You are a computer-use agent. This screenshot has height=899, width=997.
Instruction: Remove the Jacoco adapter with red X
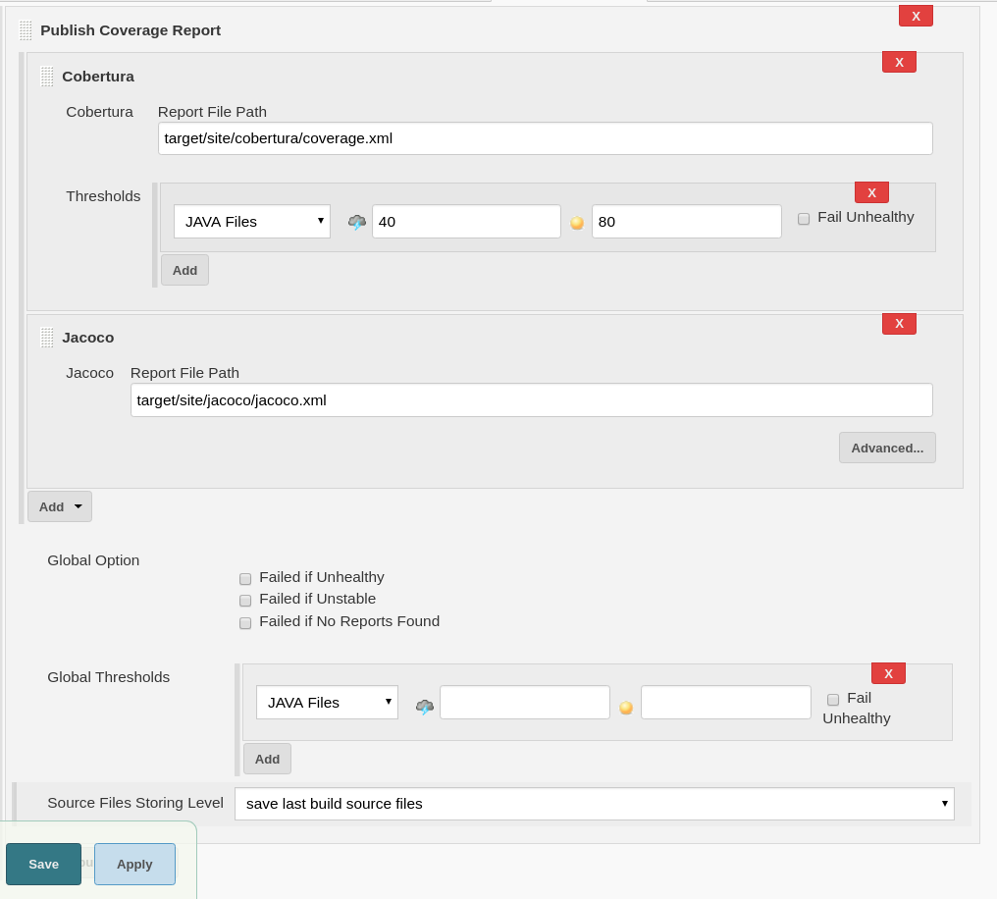click(899, 323)
